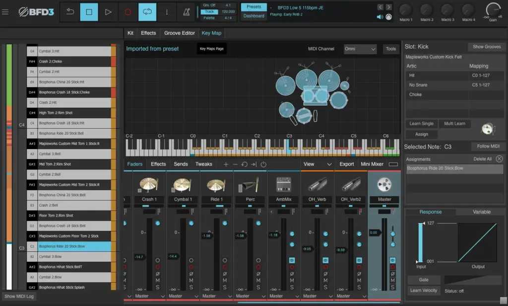Open the Tools menu
This screenshot has height=306, width=508.
391,49
